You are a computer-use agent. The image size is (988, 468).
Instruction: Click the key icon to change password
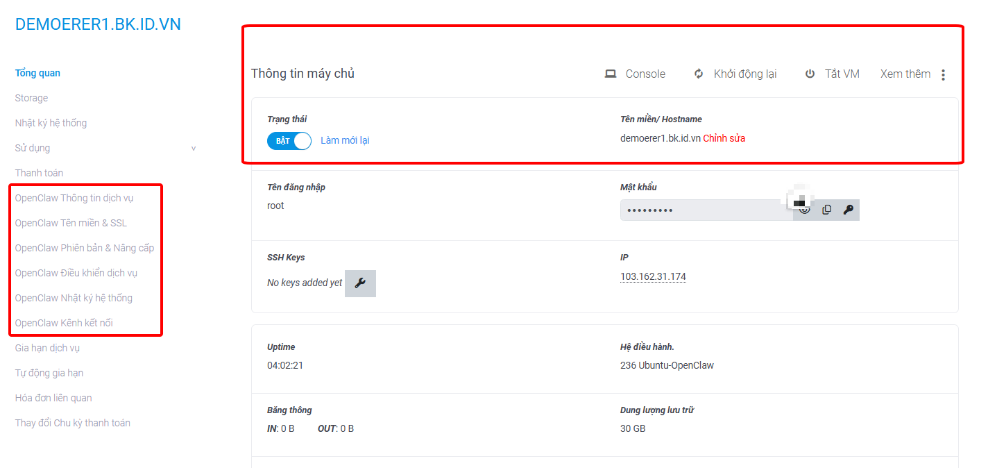pyautogui.click(x=848, y=210)
